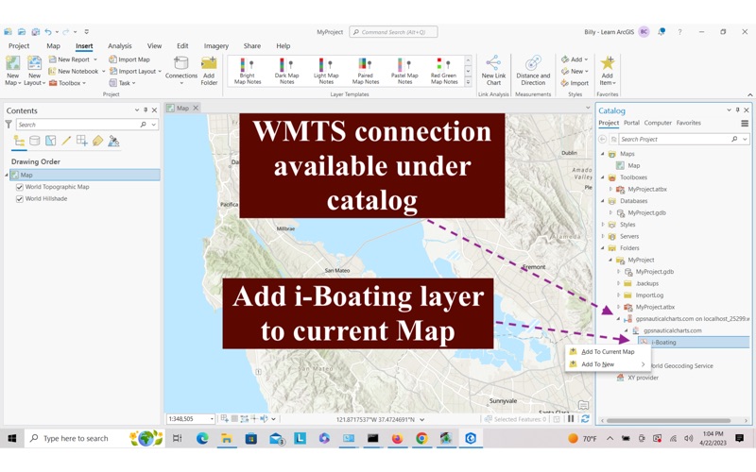Choose Add To Current Map
This screenshot has height=472, width=756.
608,352
